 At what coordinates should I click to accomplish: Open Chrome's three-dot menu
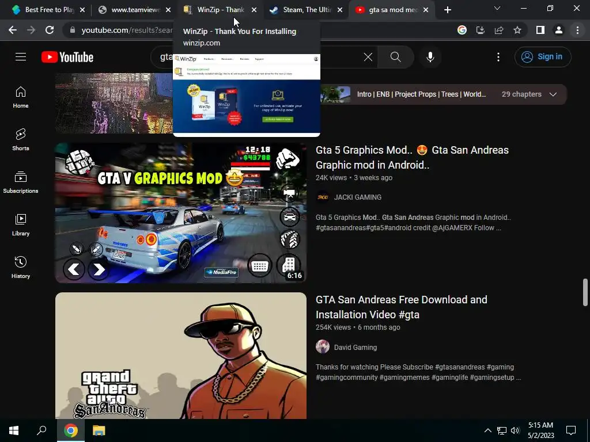click(x=577, y=30)
